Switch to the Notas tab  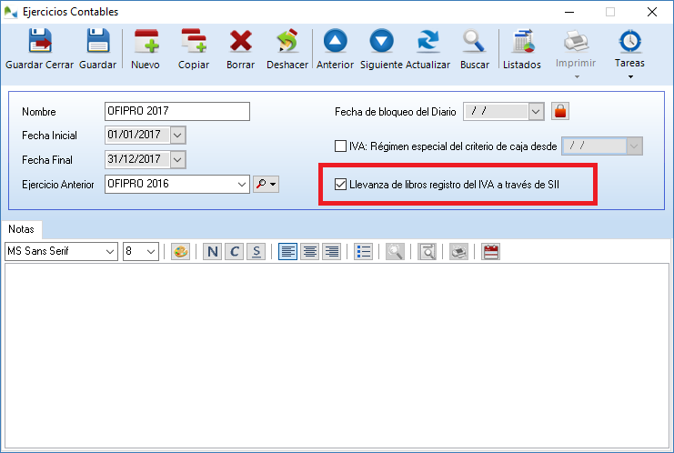pyautogui.click(x=21, y=229)
